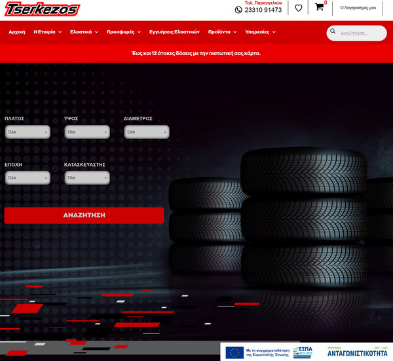393x361 pixels.
Task: Go to Αρχική home page
Action: (17, 32)
